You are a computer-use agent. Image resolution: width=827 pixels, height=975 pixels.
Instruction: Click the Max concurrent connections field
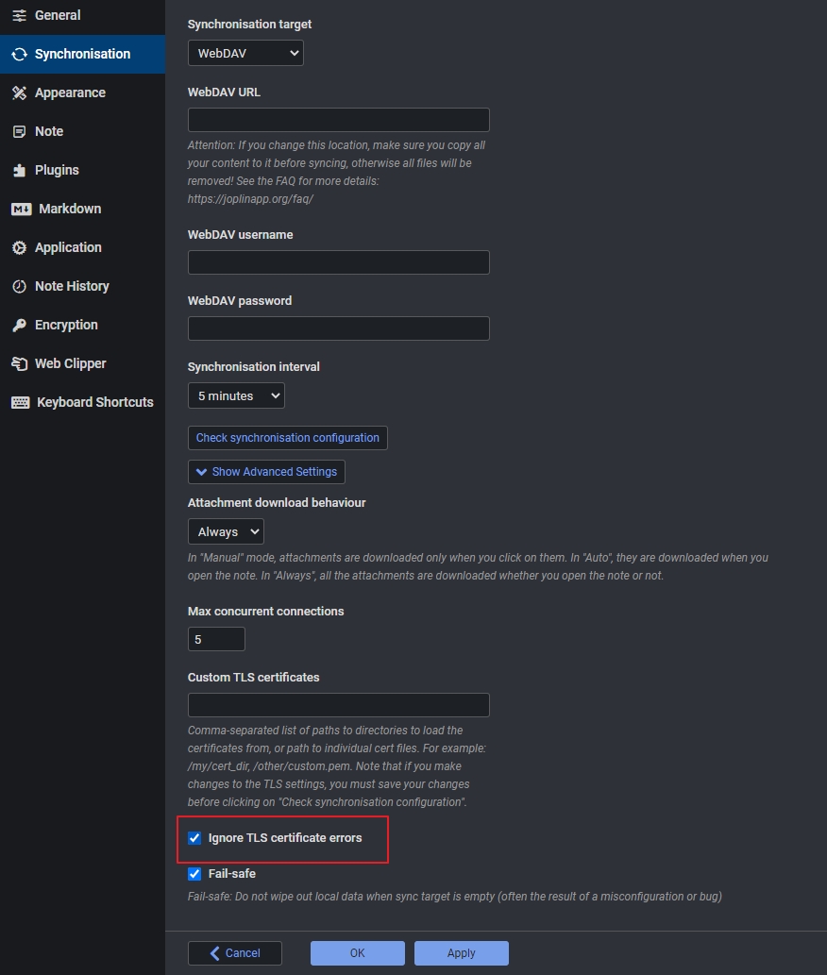(x=216, y=639)
